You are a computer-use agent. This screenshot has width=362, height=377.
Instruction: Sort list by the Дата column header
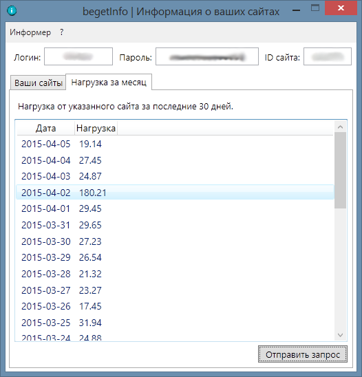click(45, 128)
